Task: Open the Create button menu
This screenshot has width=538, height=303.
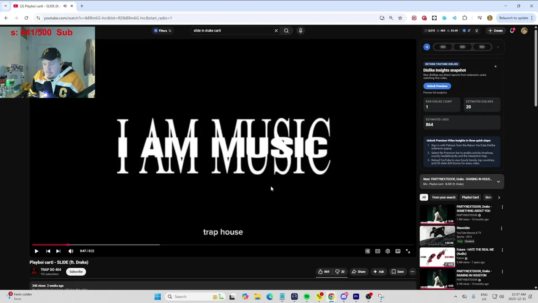Action: tap(496, 31)
